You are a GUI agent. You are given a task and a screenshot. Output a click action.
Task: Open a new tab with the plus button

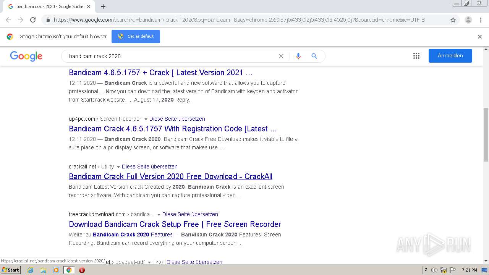(103, 6)
